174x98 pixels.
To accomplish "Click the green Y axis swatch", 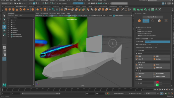I will (x=157, y=85).
